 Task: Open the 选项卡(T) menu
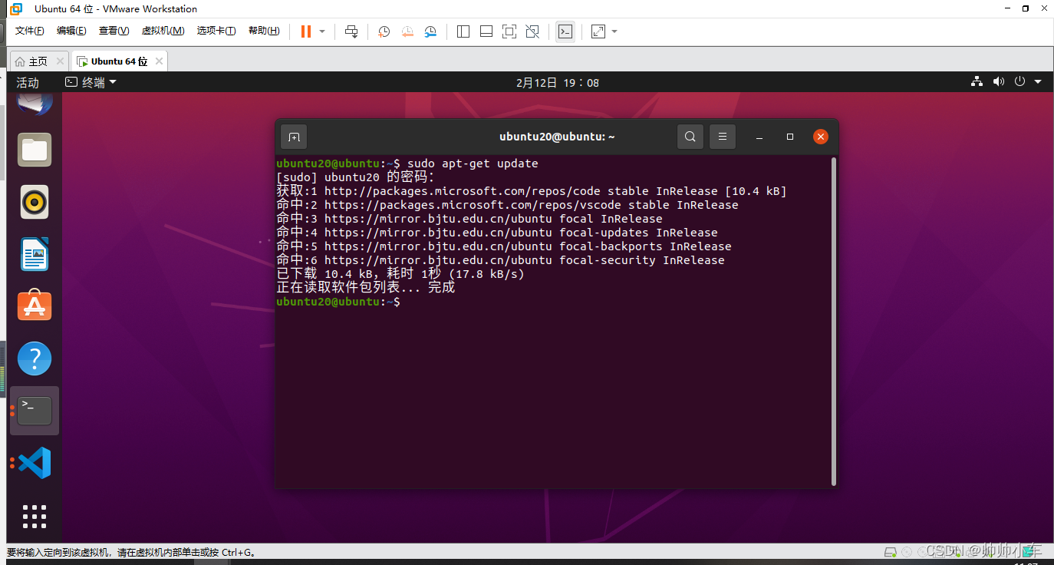pos(216,31)
